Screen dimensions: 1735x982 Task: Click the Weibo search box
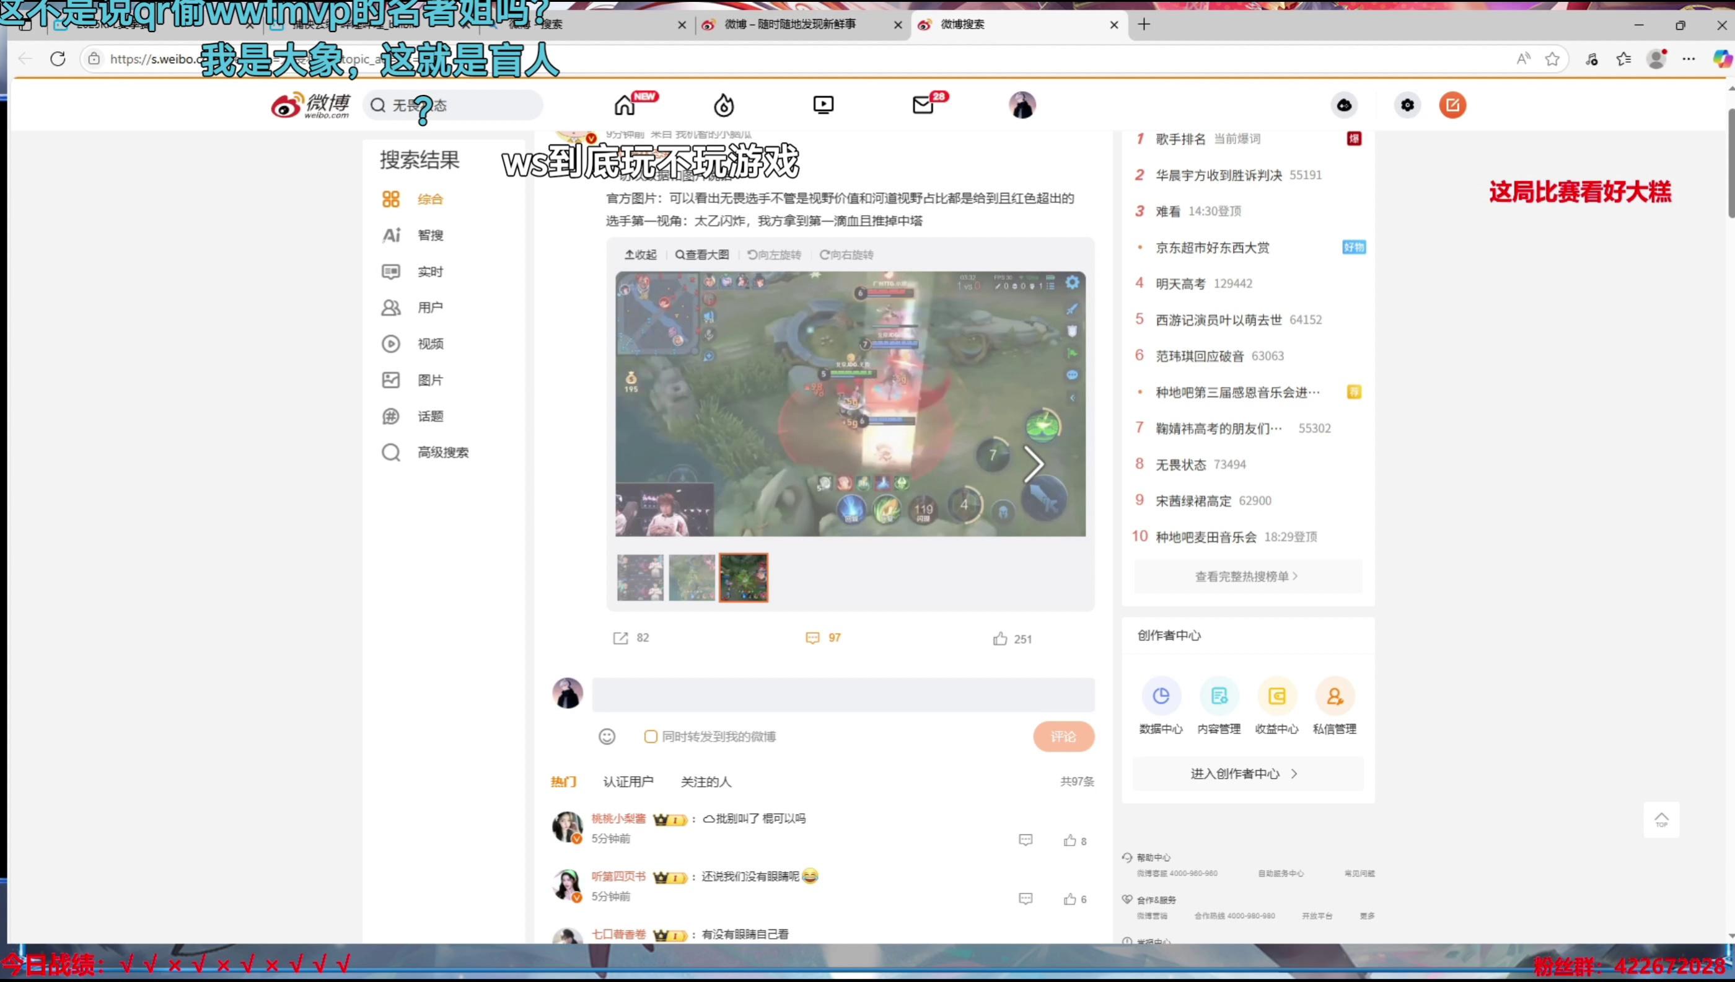[x=453, y=105]
